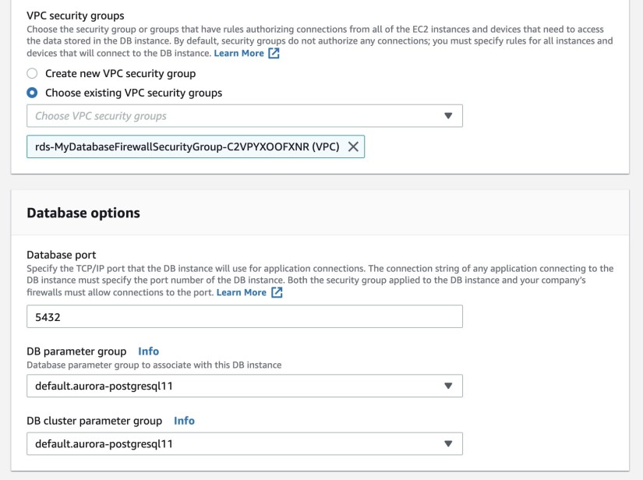643x480 pixels.
Task: Click the 'Create new VPC security group' label text
Action: pos(120,73)
